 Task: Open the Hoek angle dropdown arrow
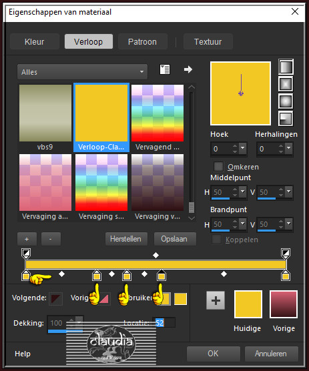[x=243, y=148]
